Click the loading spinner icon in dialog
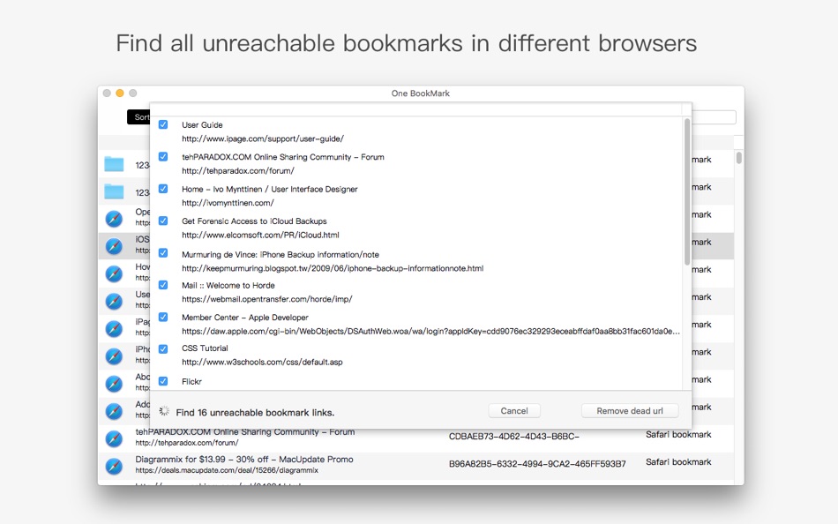Viewport: 838px width, 524px height. tap(164, 411)
